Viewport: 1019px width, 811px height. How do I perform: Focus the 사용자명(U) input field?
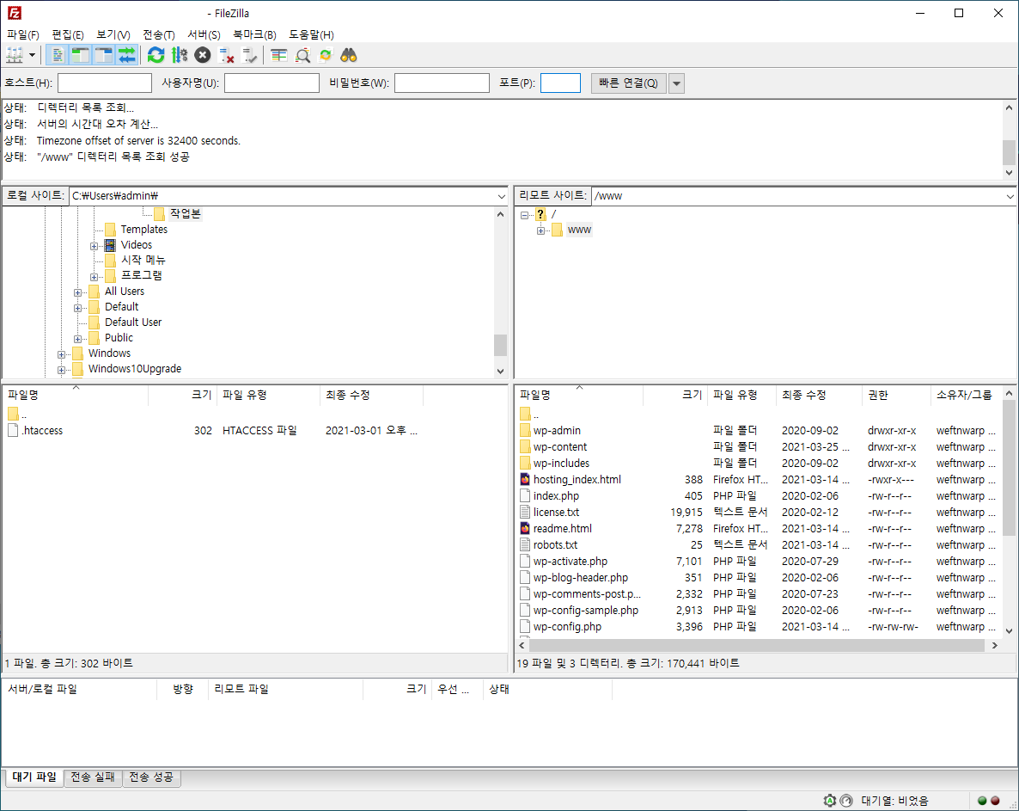coord(272,83)
